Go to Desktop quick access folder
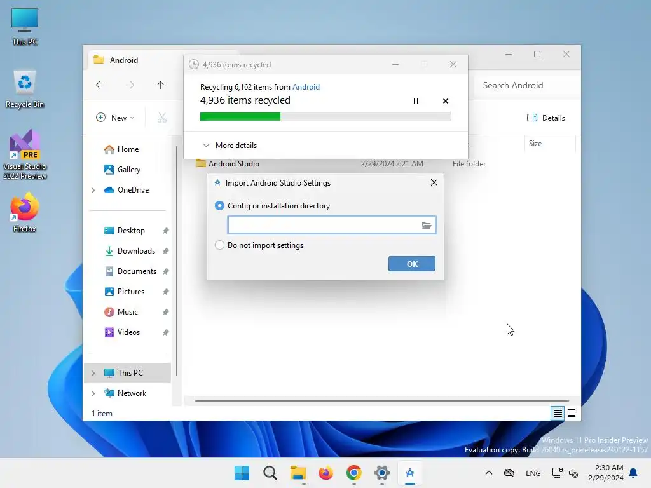The width and height of the screenshot is (651, 488). click(x=124, y=231)
